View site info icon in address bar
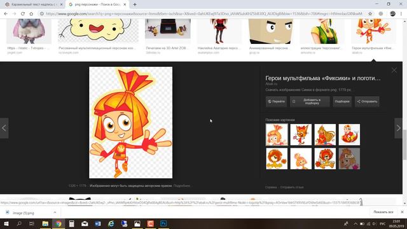 pyautogui.click(x=42, y=14)
